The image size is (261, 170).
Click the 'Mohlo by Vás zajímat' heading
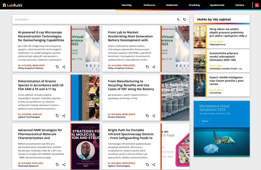click(214, 19)
